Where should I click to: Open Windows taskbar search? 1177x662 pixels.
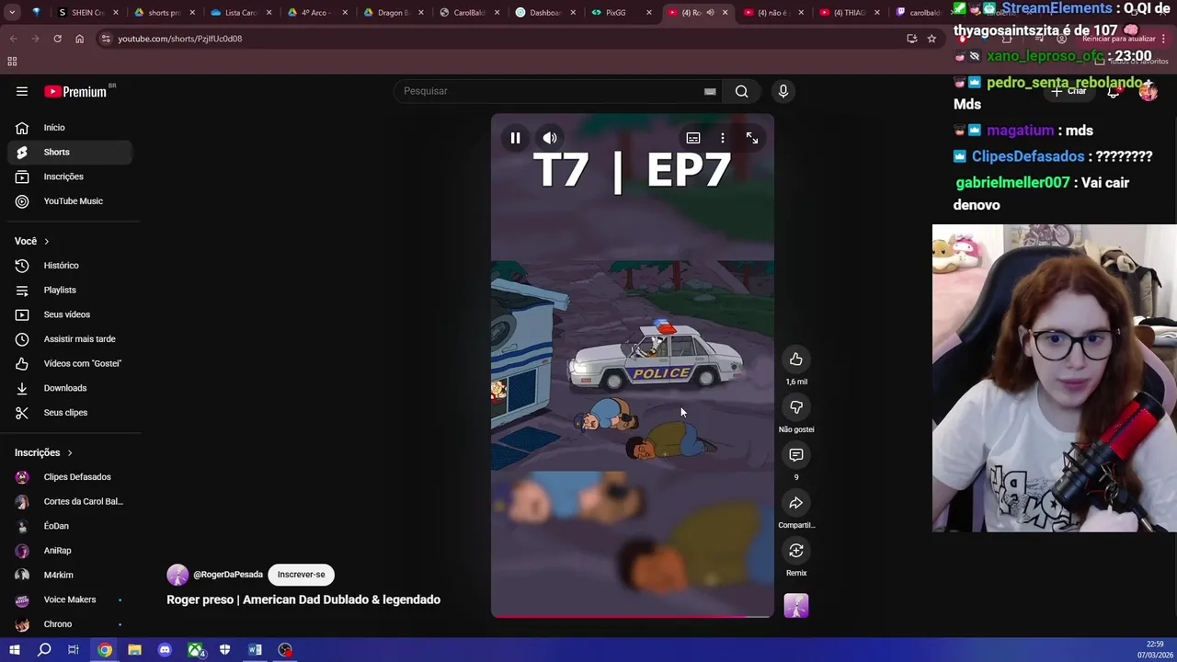[44, 650]
